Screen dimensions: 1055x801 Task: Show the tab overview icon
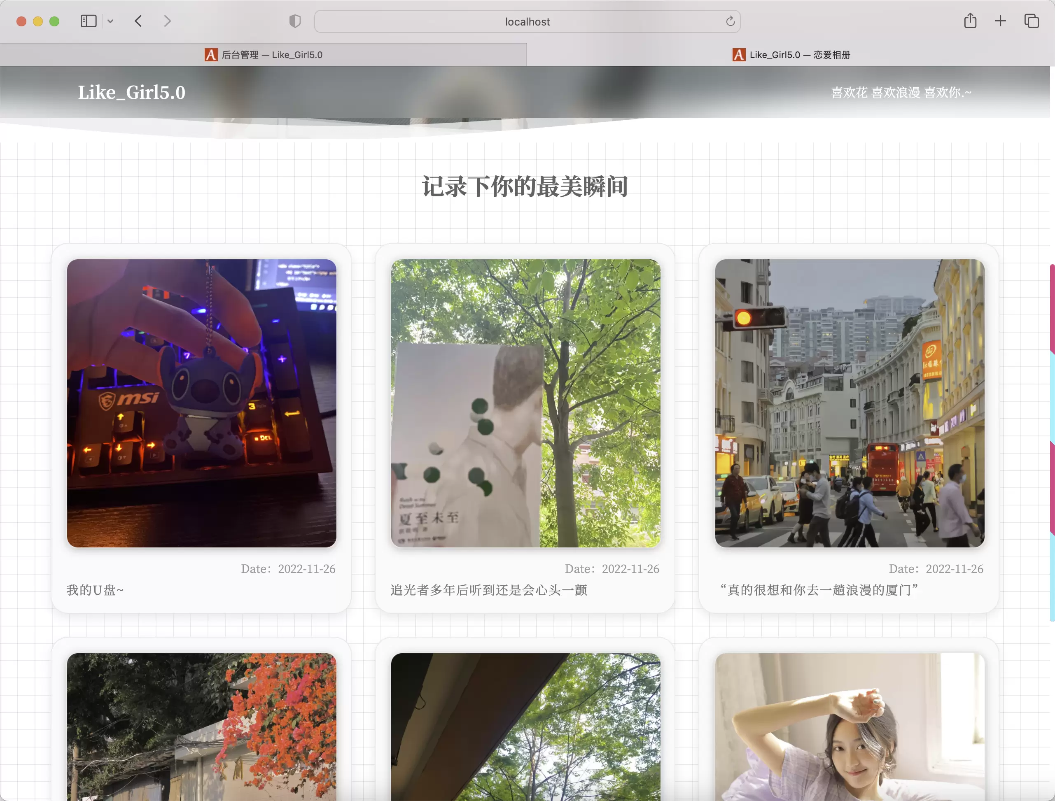click(1031, 21)
